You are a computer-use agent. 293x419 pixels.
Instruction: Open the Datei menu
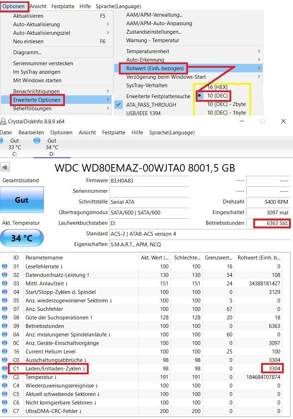point(6,132)
